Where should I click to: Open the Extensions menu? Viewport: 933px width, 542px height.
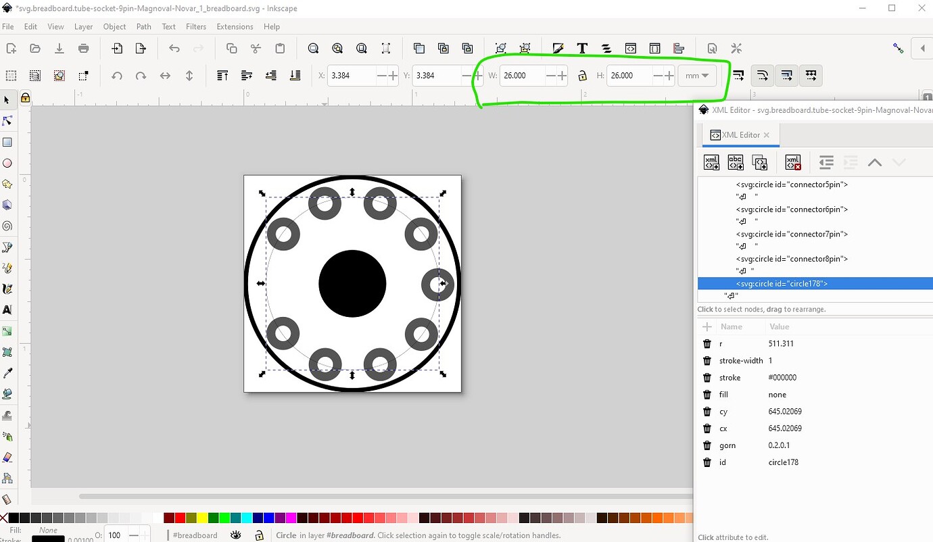pos(235,27)
